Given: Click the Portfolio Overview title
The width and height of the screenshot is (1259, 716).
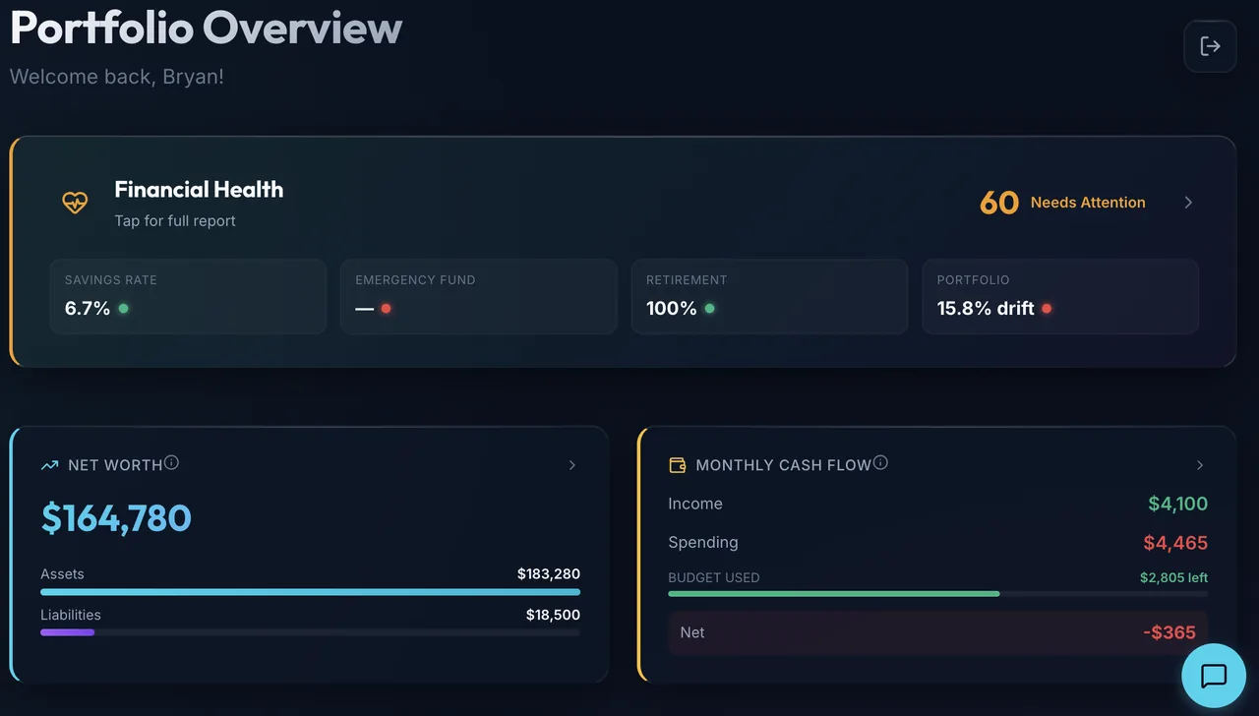Looking at the screenshot, I should [207, 27].
